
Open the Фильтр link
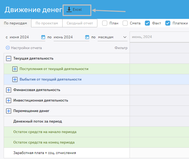click(121, 48)
